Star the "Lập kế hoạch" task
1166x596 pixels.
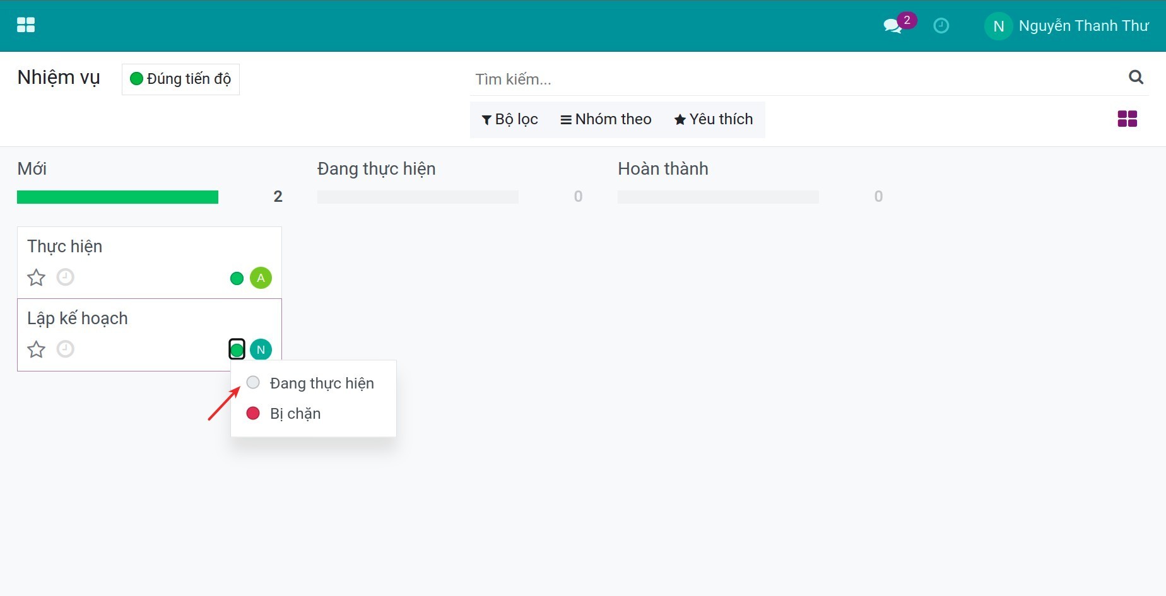37,349
